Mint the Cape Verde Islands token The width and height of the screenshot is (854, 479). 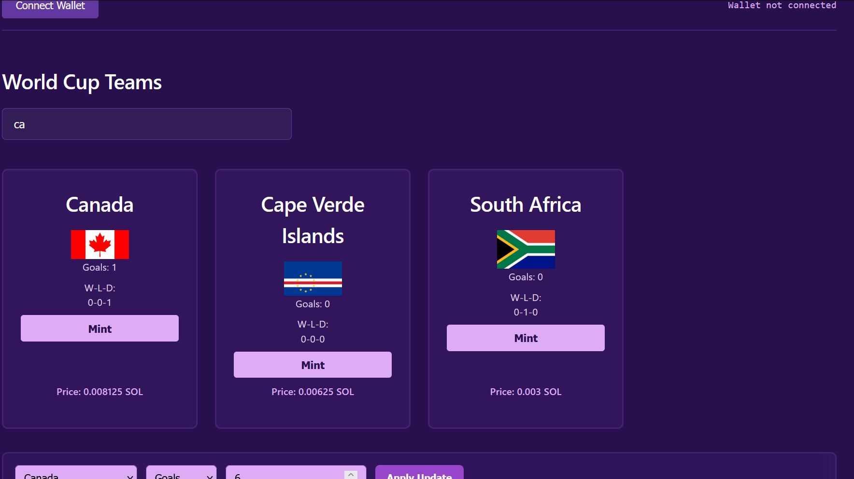313,365
